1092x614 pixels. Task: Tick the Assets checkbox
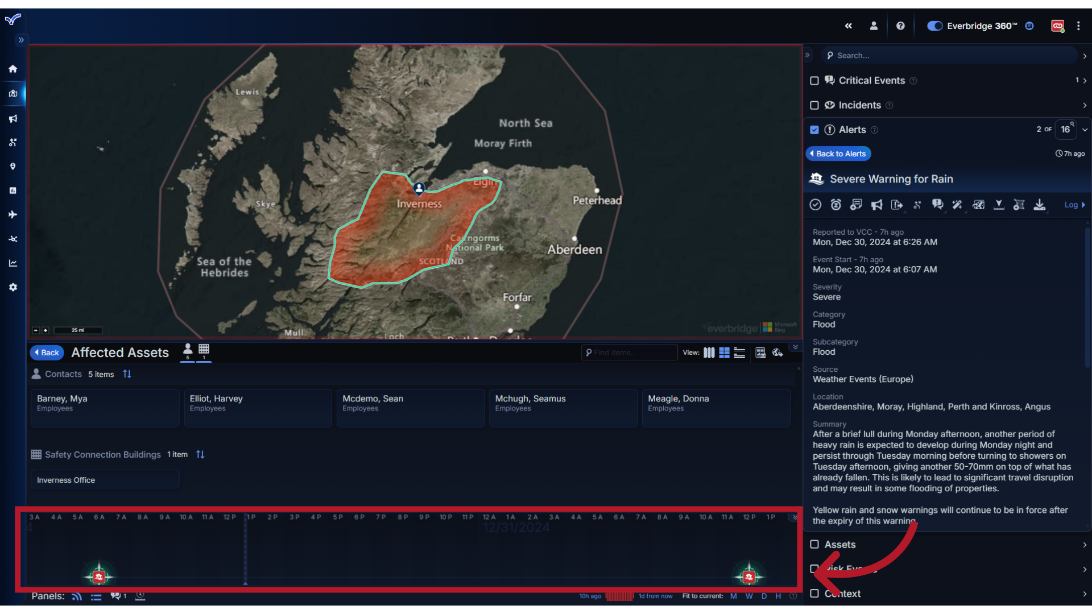(814, 545)
